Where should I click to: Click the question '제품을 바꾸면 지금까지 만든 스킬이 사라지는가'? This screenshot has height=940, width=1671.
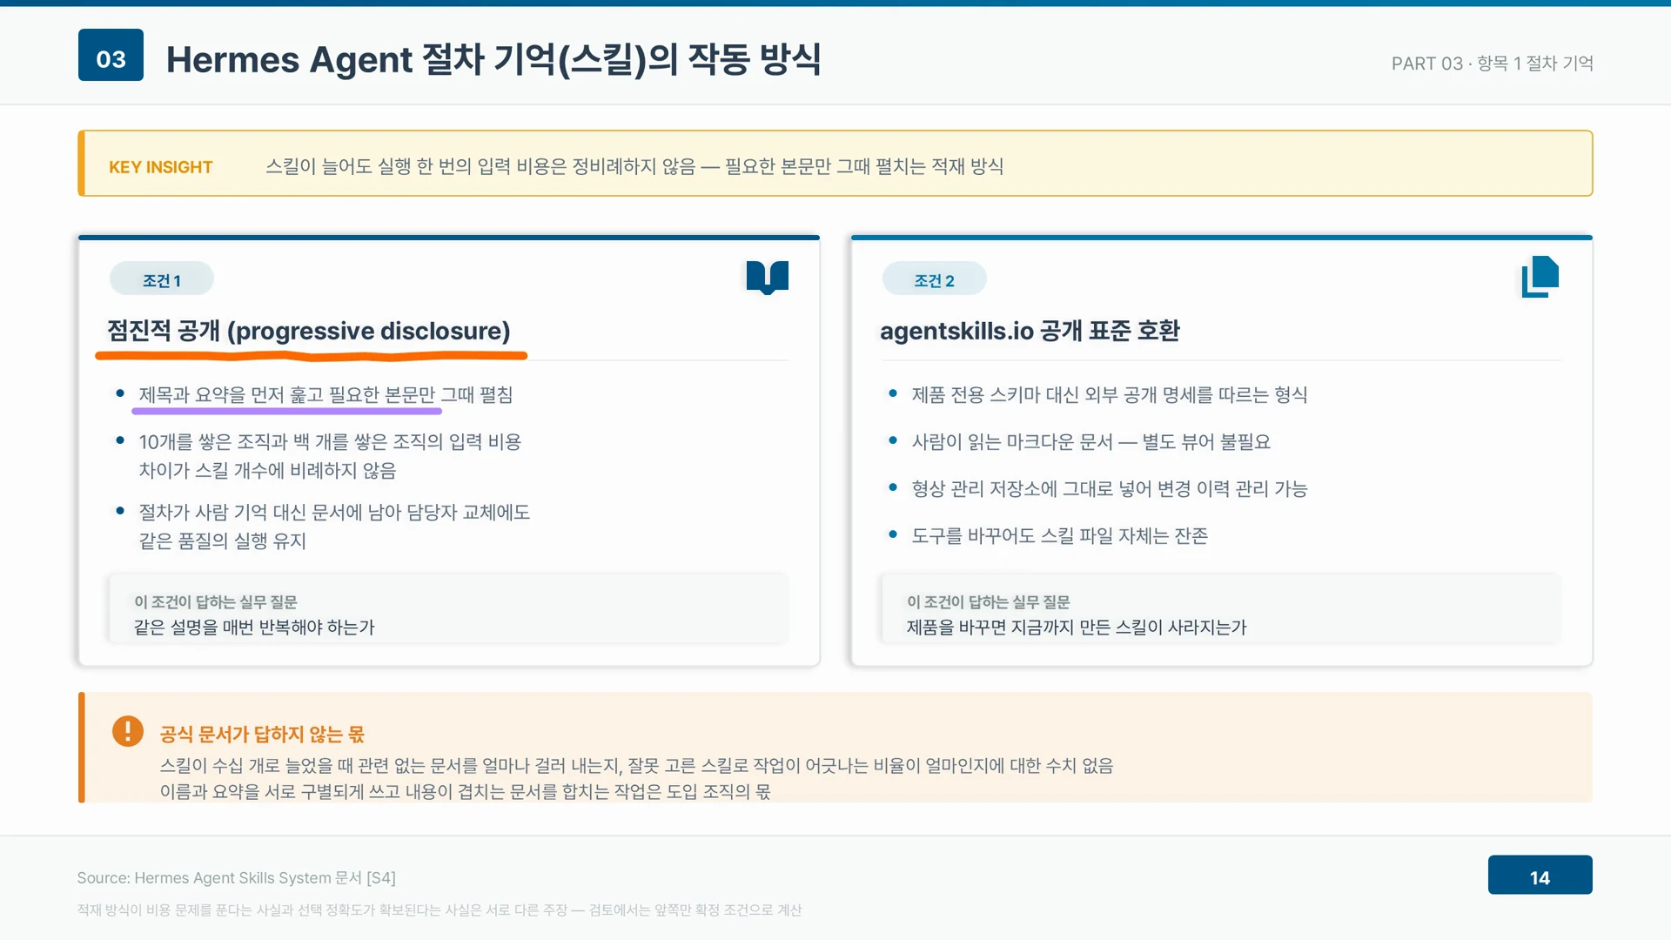coord(1077,627)
